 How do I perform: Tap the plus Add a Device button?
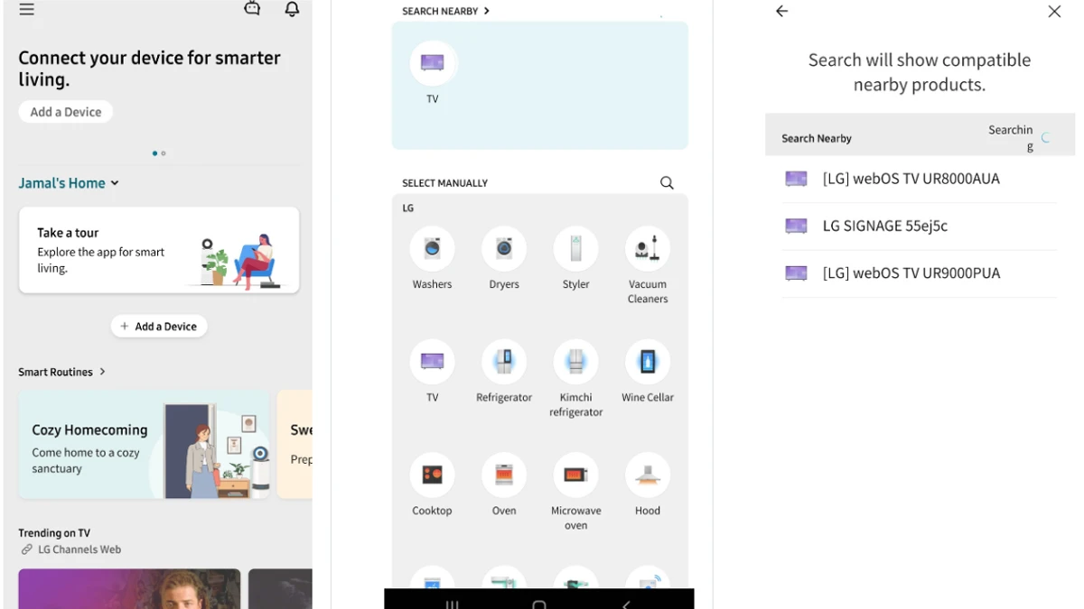(159, 327)
